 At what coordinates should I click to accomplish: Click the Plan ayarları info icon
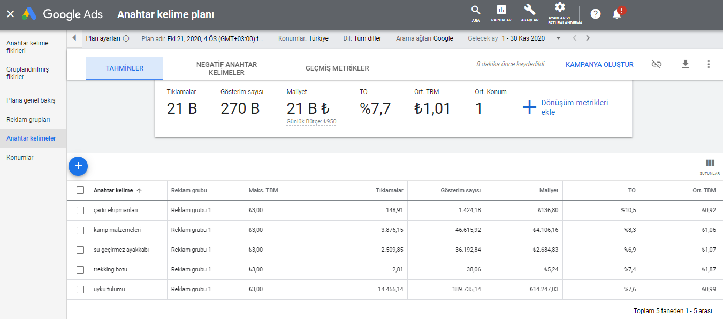126,38
